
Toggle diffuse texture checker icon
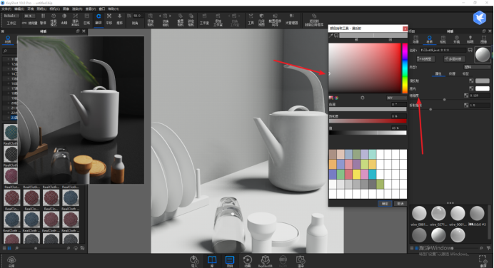click(471, 81)
